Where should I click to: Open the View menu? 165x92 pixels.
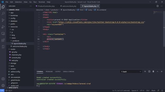coord(26,2)
